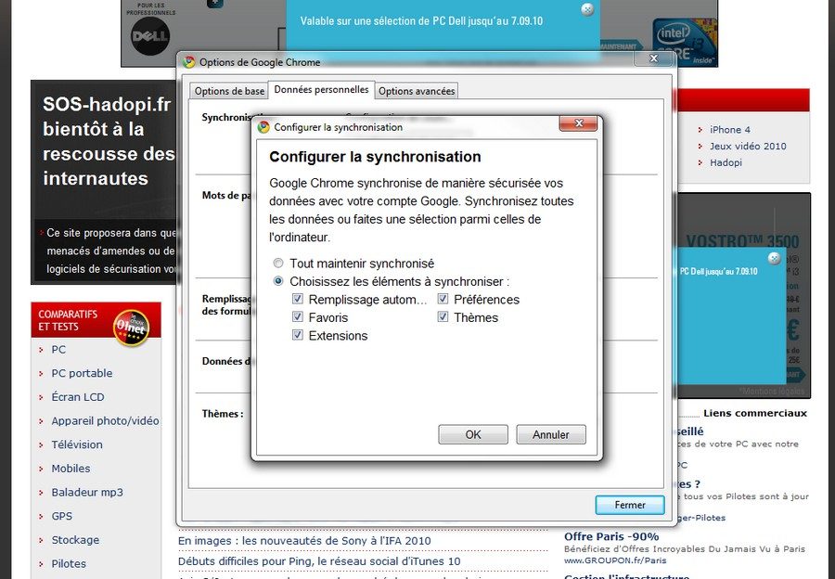Image resolution: width=835 pixels, height=579 pixels.
Task: Uncheck the Favoris checkbox
Action: [298, 317]
